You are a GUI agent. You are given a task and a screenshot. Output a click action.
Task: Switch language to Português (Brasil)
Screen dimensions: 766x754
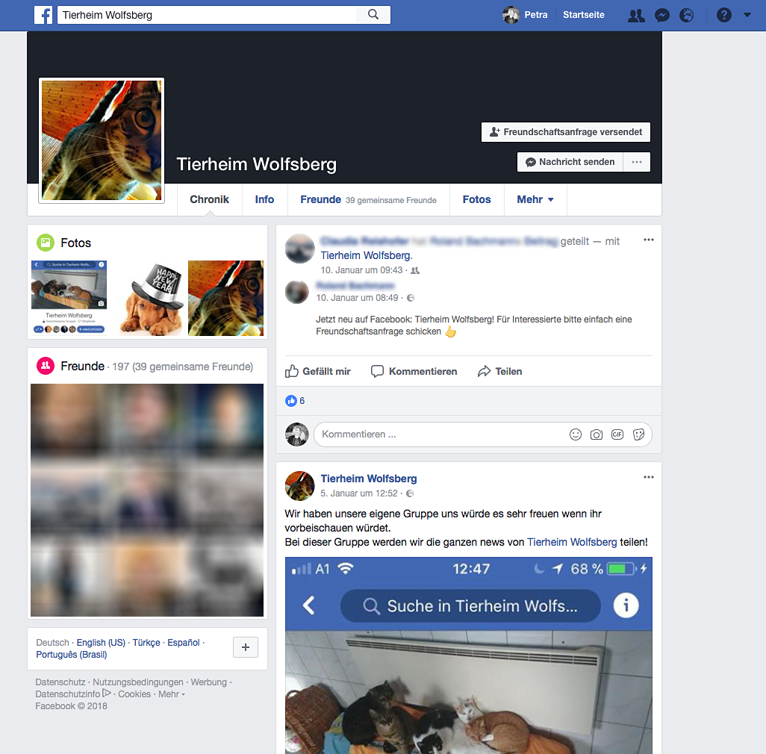72,655
